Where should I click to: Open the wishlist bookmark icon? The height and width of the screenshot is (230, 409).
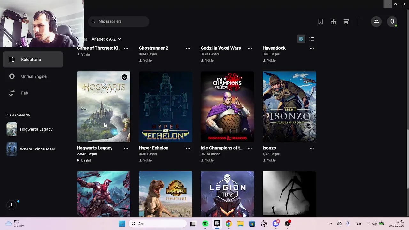[x=320, y=21]
